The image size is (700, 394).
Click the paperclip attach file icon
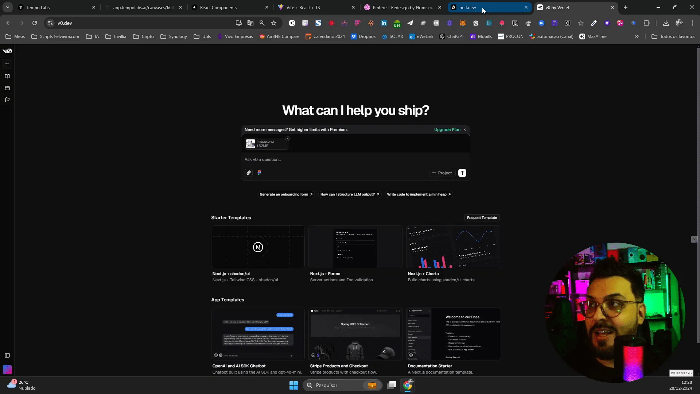point(249,173)
